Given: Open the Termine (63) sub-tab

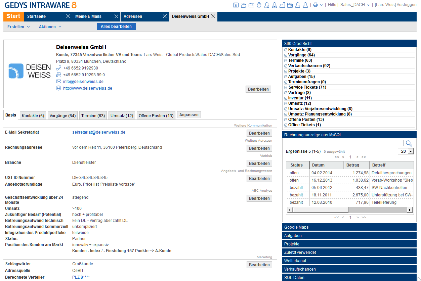Looking at the screenshot, I should coord(93,115).
